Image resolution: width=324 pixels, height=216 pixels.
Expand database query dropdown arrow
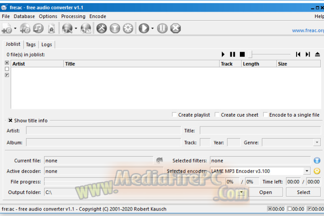(x=76, y=28)
